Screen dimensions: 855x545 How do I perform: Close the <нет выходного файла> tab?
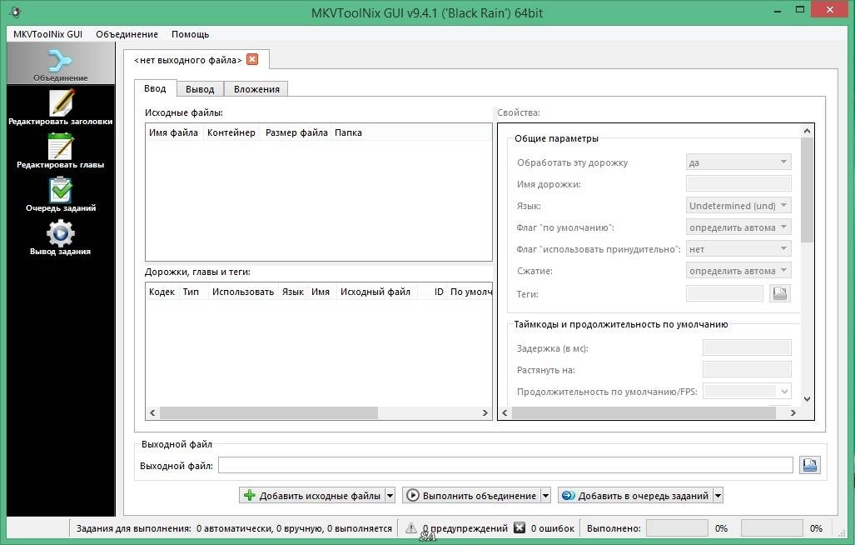(x=252, y=59)
